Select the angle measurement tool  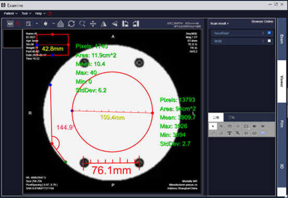coord(221,133)
